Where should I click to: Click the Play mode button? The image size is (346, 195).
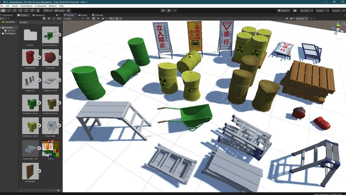(163, 10)
